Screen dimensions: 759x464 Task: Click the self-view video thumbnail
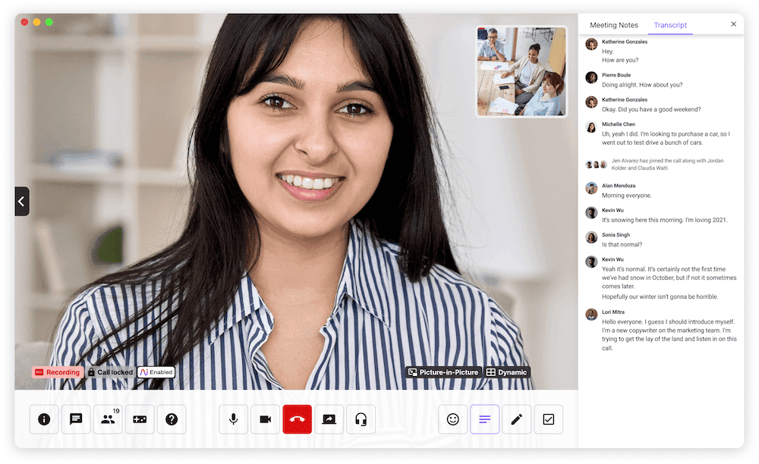tap(521, 71)
